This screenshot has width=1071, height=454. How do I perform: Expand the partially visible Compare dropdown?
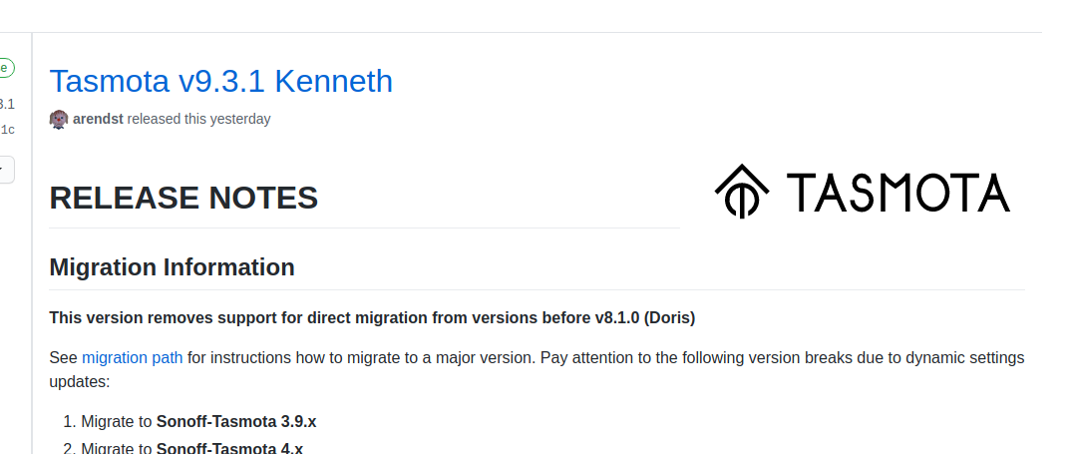click(5, 170)
